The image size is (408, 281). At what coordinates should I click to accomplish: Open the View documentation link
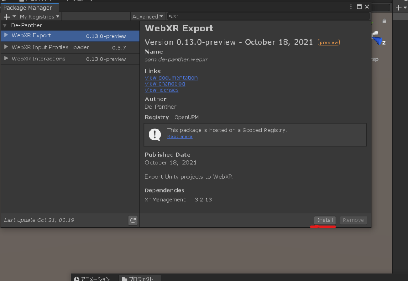(x=171, y=78)
